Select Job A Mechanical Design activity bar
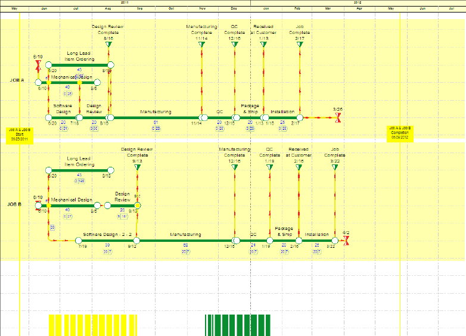The width and height of the screenshot is (466, 336). (x=67, y=82)
